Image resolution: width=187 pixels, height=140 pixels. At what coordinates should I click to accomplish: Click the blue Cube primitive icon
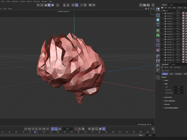(x=158, y=20)
